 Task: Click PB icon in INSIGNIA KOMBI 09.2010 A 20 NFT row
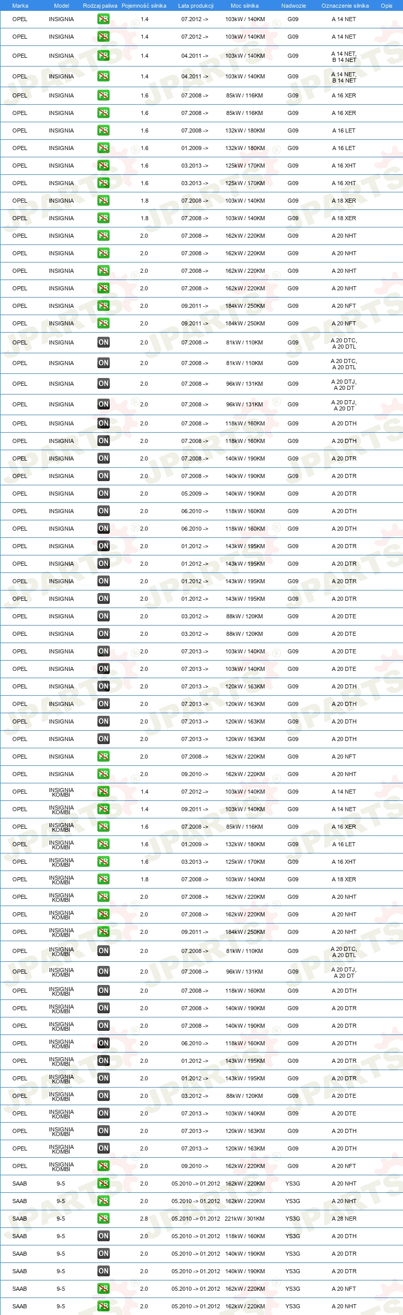tap(104, 1166)
